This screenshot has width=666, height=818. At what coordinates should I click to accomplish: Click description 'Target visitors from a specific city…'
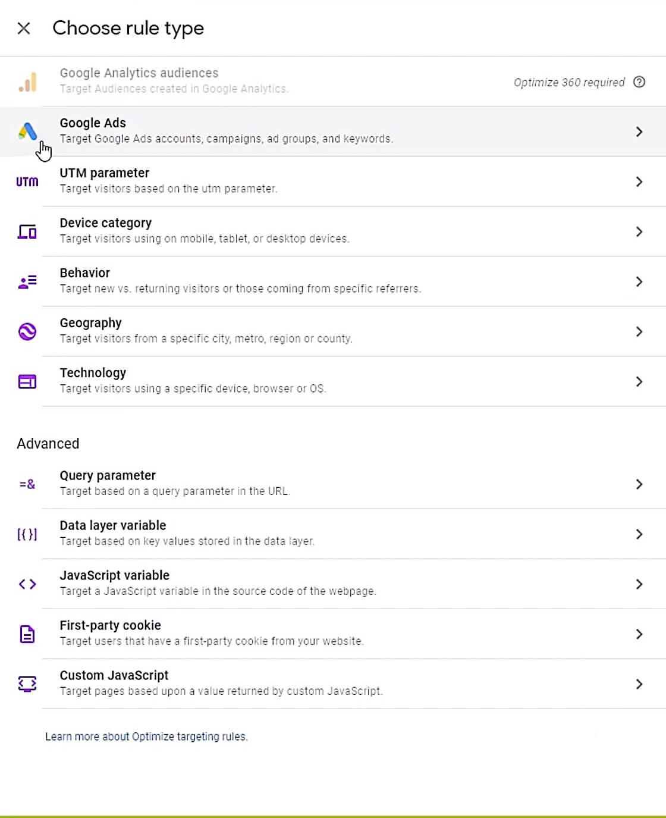tap(206, 339)
